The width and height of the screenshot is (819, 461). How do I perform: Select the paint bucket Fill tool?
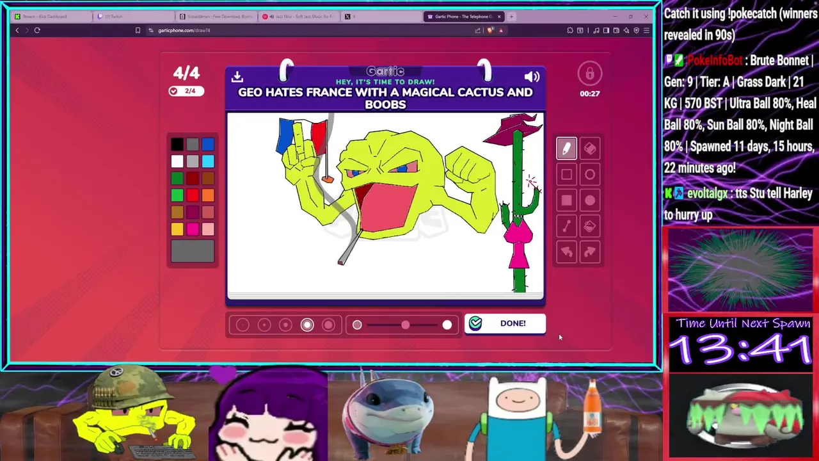pos(590,226)
